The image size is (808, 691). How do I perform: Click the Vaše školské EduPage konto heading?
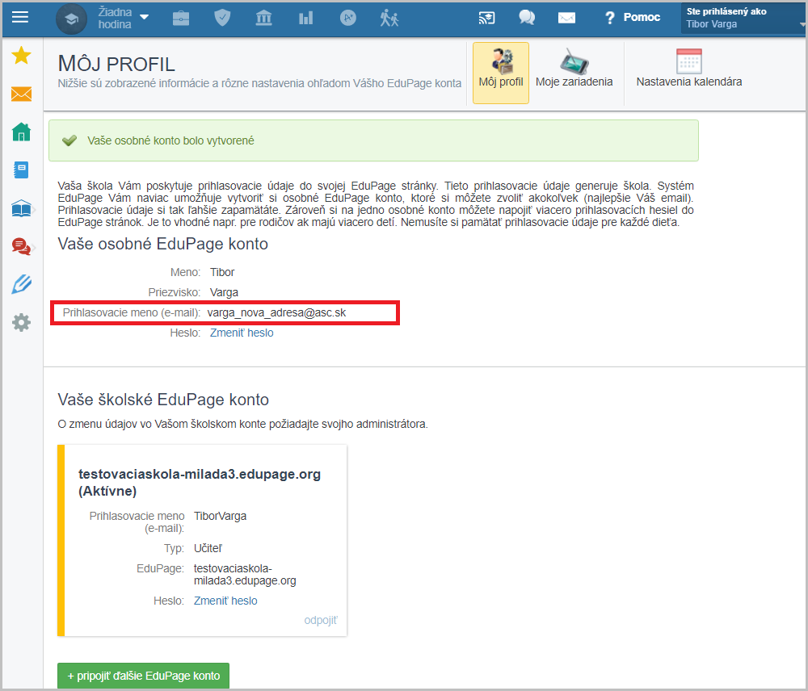(163, 400)
